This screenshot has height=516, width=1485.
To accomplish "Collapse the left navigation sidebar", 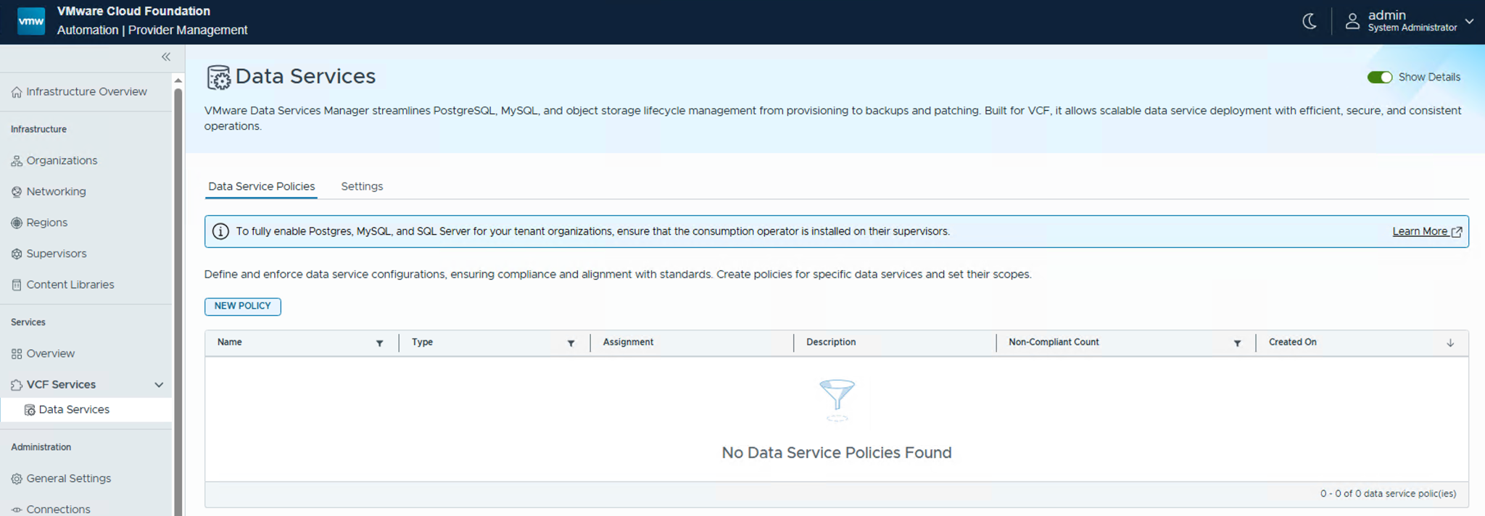I will [166, 57].
